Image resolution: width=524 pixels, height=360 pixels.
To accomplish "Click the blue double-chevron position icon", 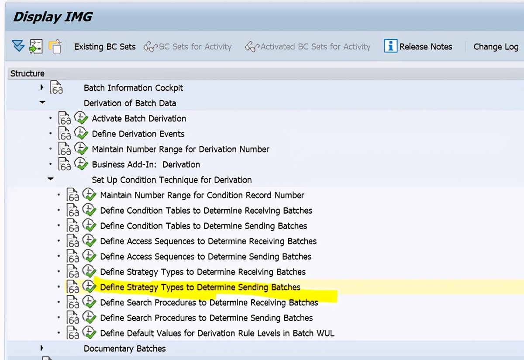I will tap(18, 46).
